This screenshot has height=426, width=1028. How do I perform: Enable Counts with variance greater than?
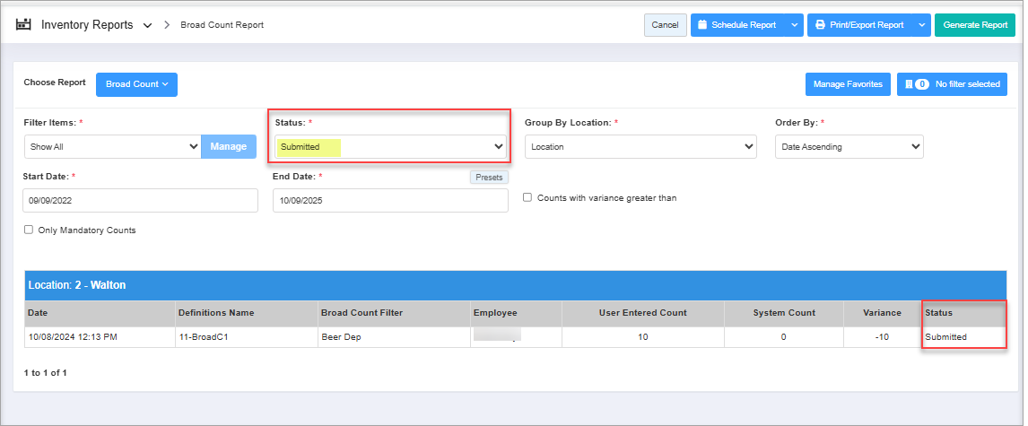tap(528, 197)
